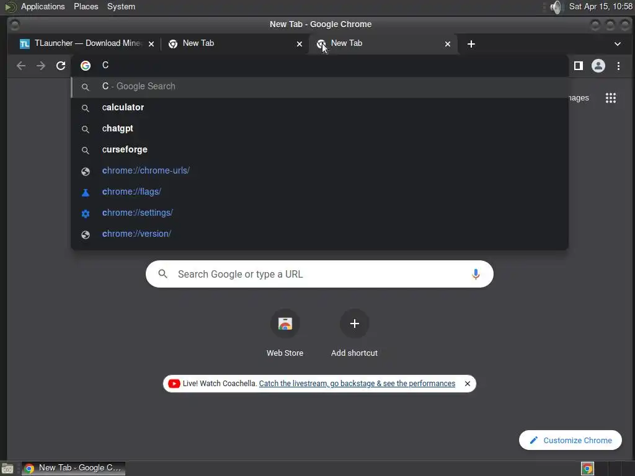Image resolution: width=635 pixels, height=476 pixels.
Task: Select the 'C - Google Search' suggestion
Action: (x=319, y=87)
